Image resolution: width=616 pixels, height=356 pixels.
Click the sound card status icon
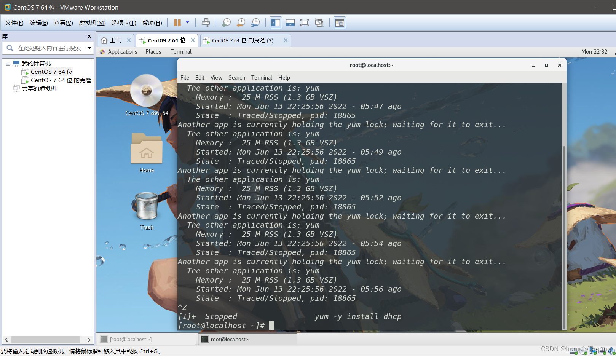coord(611,352)
